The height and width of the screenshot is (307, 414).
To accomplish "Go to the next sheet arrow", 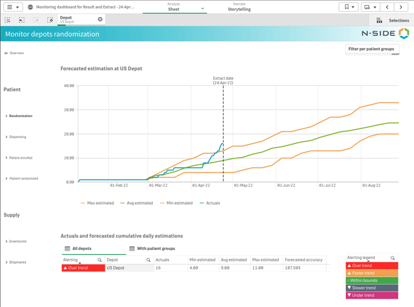I will tap(401, 7).
